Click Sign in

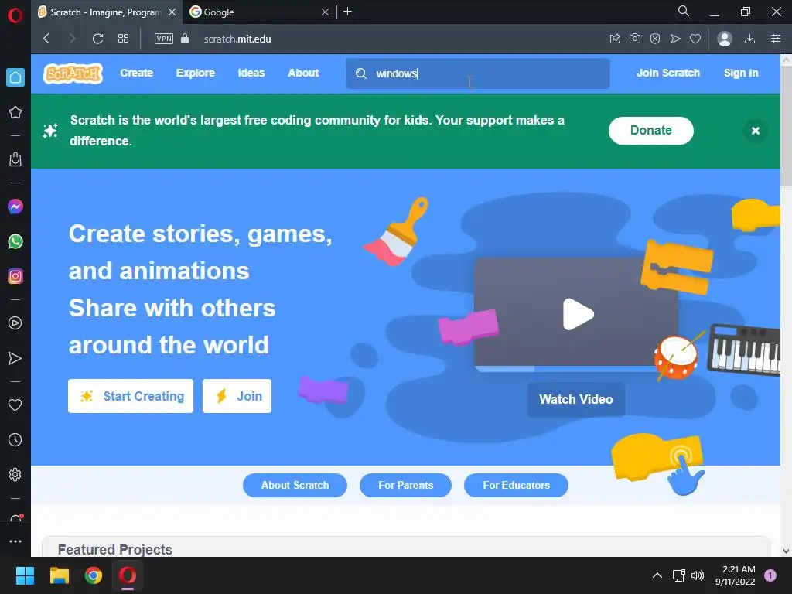tap(741, 73)
